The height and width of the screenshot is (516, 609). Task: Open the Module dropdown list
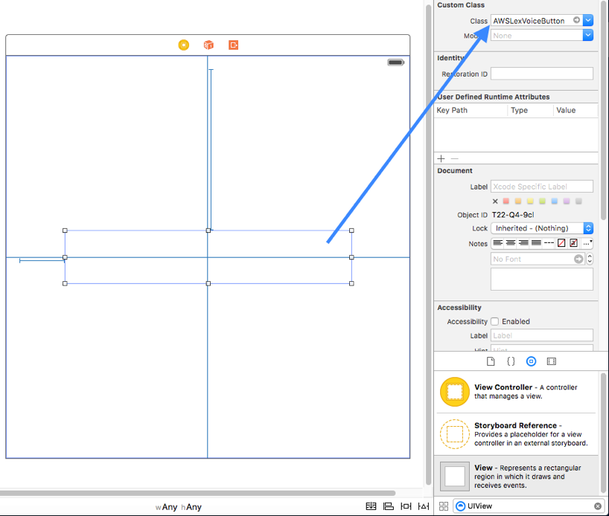(588, 35)
